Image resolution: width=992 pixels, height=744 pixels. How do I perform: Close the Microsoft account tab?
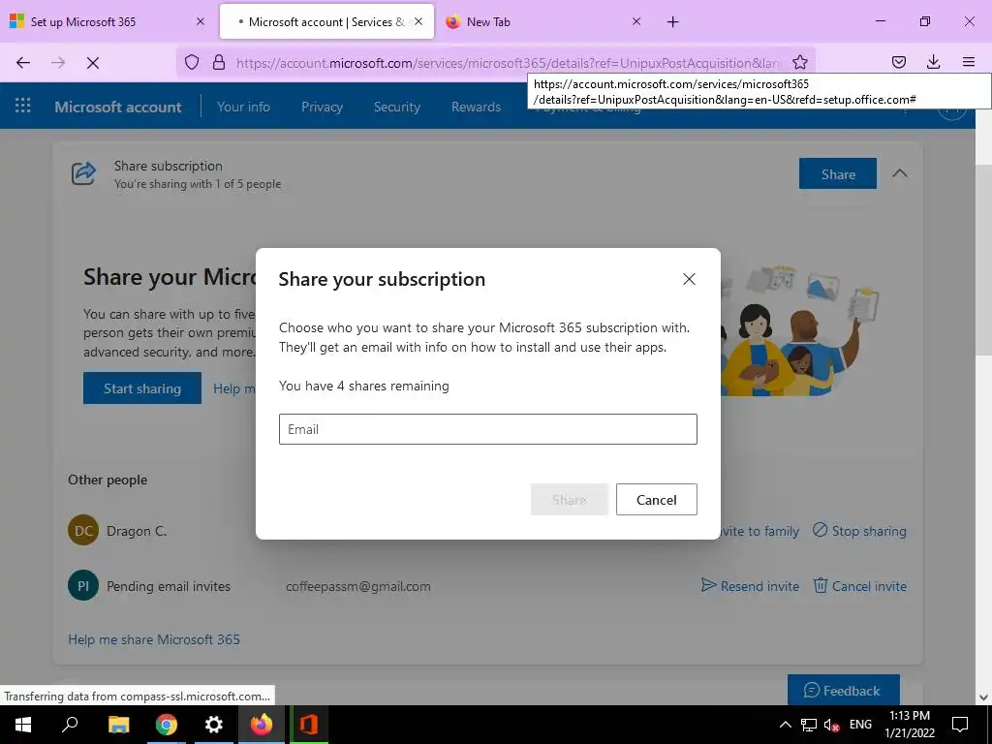(418, 21)
